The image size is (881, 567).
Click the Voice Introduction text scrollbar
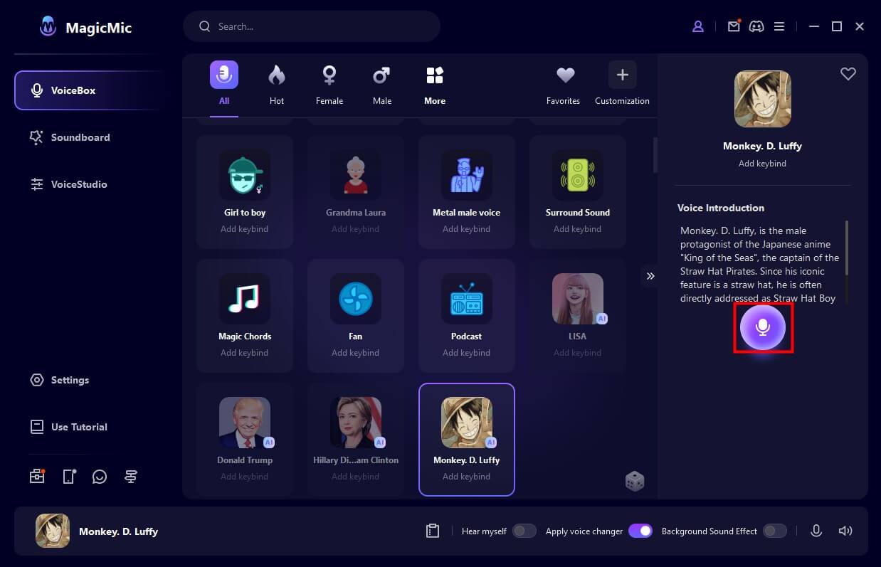tap(847, 248)
